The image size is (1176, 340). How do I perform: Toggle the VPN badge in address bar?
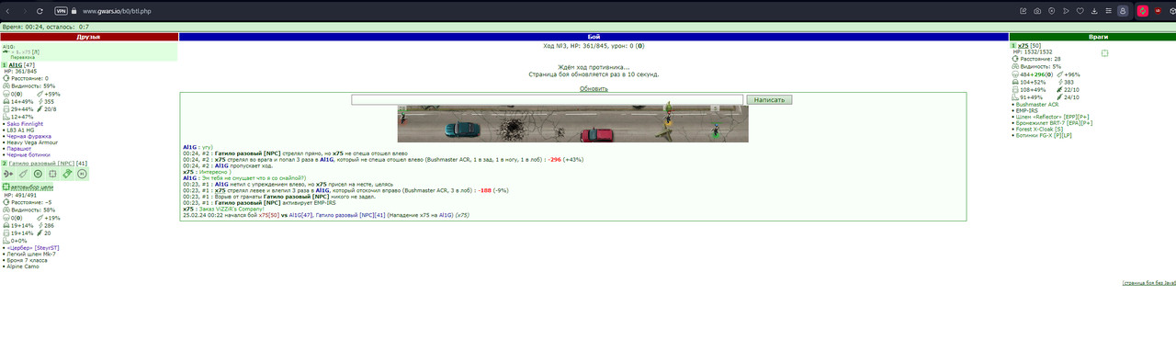click(62, 11)
